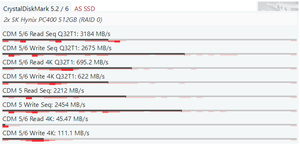The height and width of the screenshot is (151, 300).
Task: Click the Read Seq Q32T1 progress bar
Action: (x=150, y=40)
